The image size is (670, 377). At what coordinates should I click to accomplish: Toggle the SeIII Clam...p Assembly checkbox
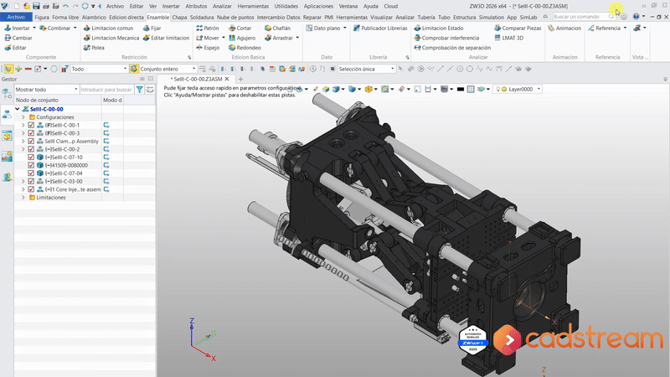tap(31, 141)
